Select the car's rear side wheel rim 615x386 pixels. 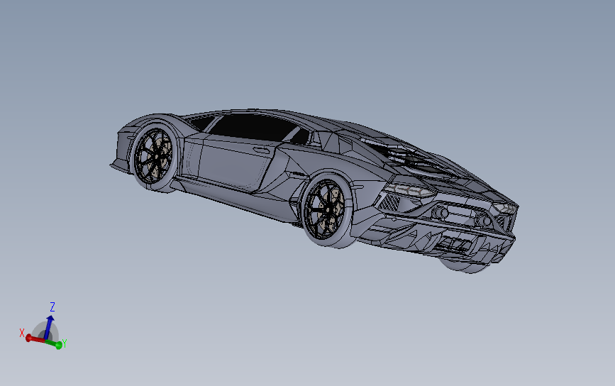coord(325,209)
